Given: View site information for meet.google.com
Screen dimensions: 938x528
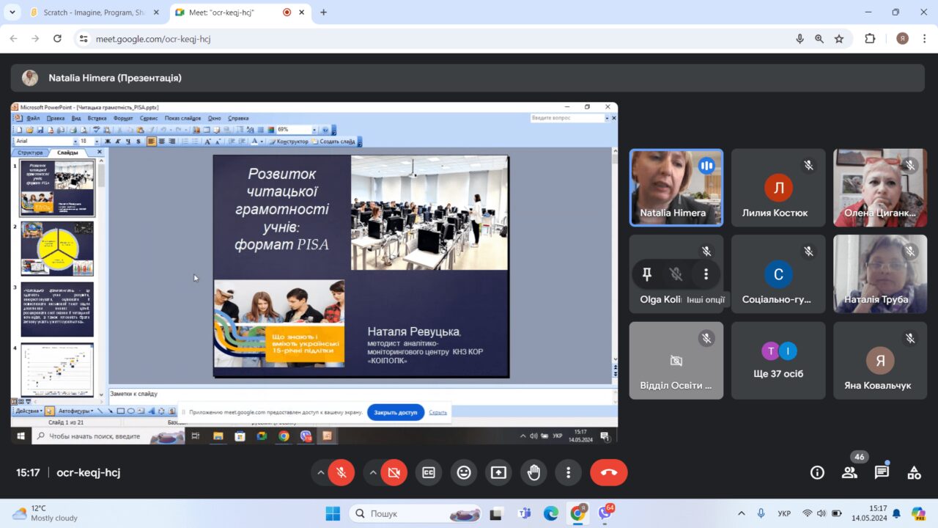Looking at the screenshot, I should (x=84, y=39).
